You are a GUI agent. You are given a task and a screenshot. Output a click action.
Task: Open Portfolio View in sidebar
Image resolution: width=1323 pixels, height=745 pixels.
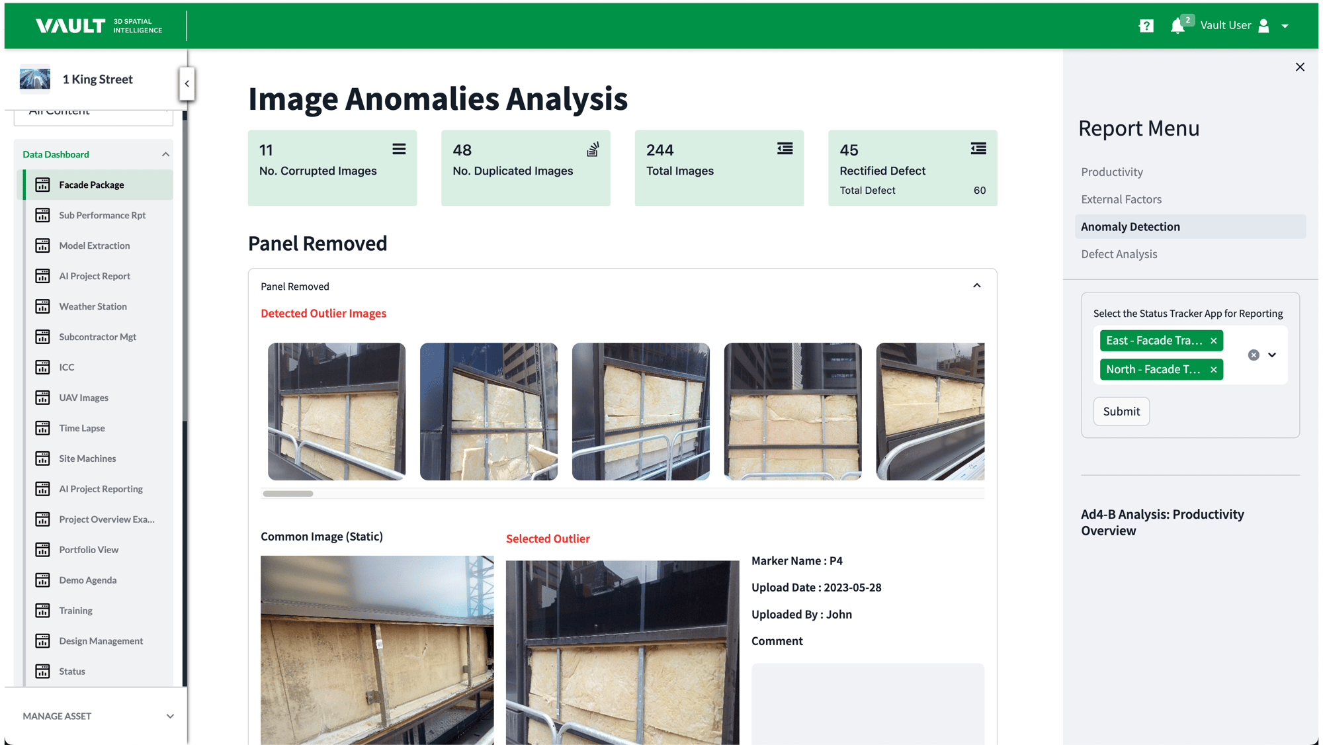pos(98,550)
